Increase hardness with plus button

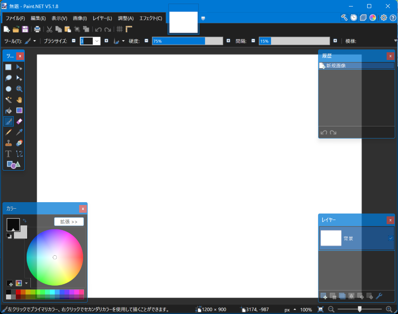(228, 41)
